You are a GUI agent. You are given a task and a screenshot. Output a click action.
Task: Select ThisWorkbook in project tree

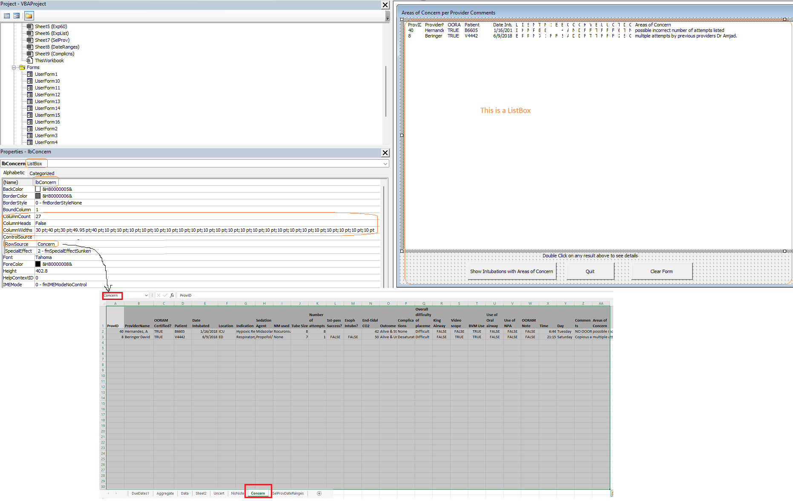coord(49,60)
